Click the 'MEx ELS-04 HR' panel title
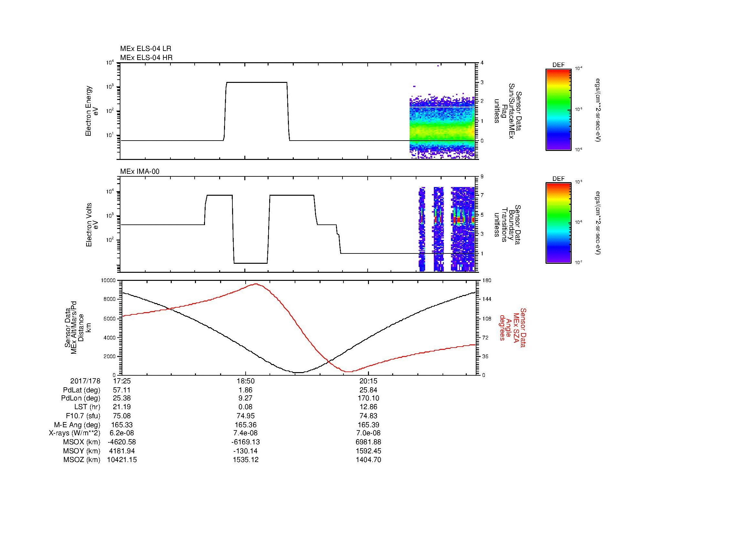The width and height of the screenshot is (755, 533). click(146, 57)
